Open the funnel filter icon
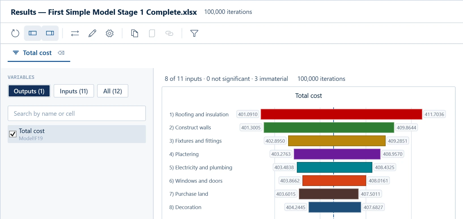The image size is (463, 219). tap(194, 33)
